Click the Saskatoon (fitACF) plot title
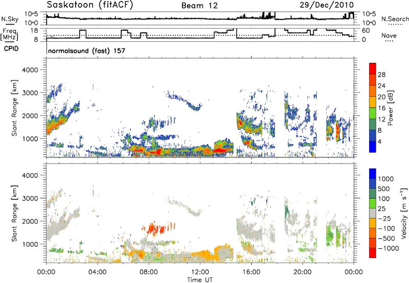 click(x=90, y=5)
